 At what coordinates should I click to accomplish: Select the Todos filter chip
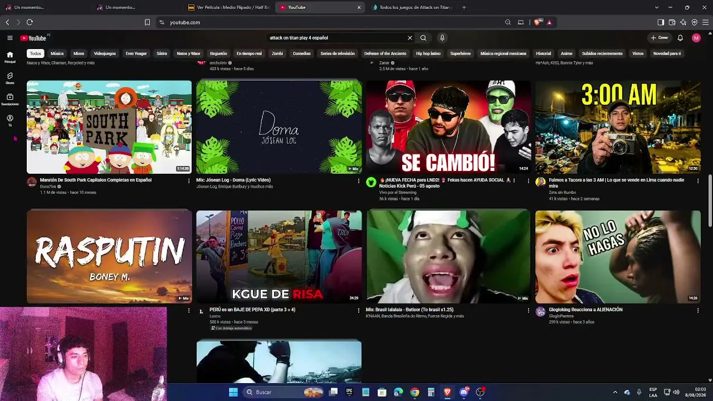36,53
